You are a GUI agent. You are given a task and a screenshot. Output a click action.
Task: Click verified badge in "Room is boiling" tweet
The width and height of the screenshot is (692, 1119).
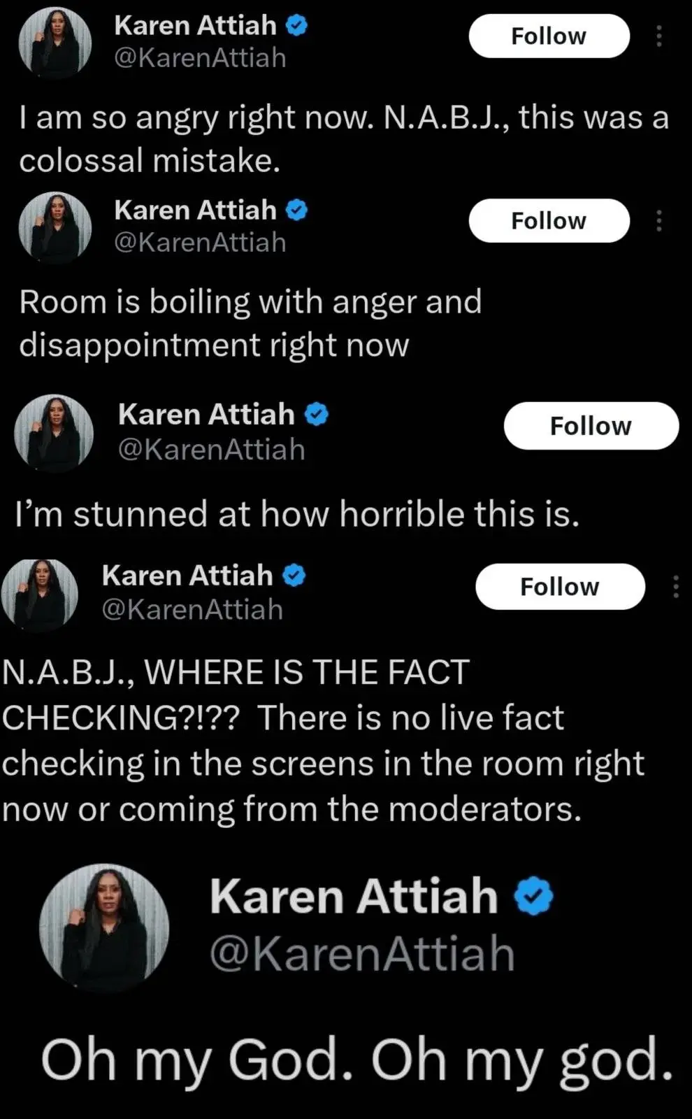[298, 211]
